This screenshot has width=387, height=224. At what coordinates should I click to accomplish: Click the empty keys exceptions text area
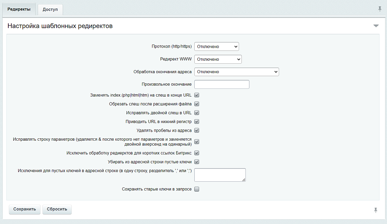click(220, 175)
